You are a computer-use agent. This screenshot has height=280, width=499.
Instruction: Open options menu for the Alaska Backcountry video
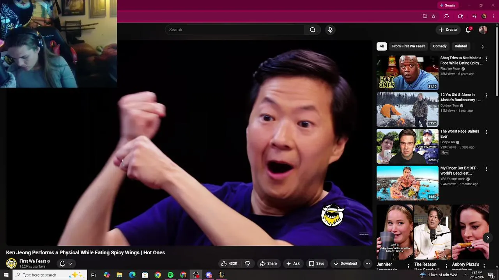(487, 95)
